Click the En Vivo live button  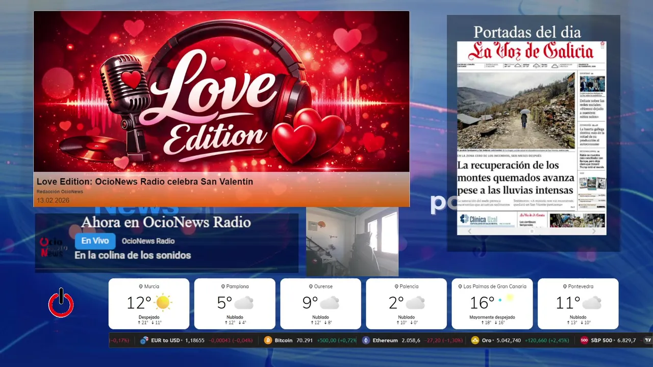pyautogui.click(x=95, y=241)
